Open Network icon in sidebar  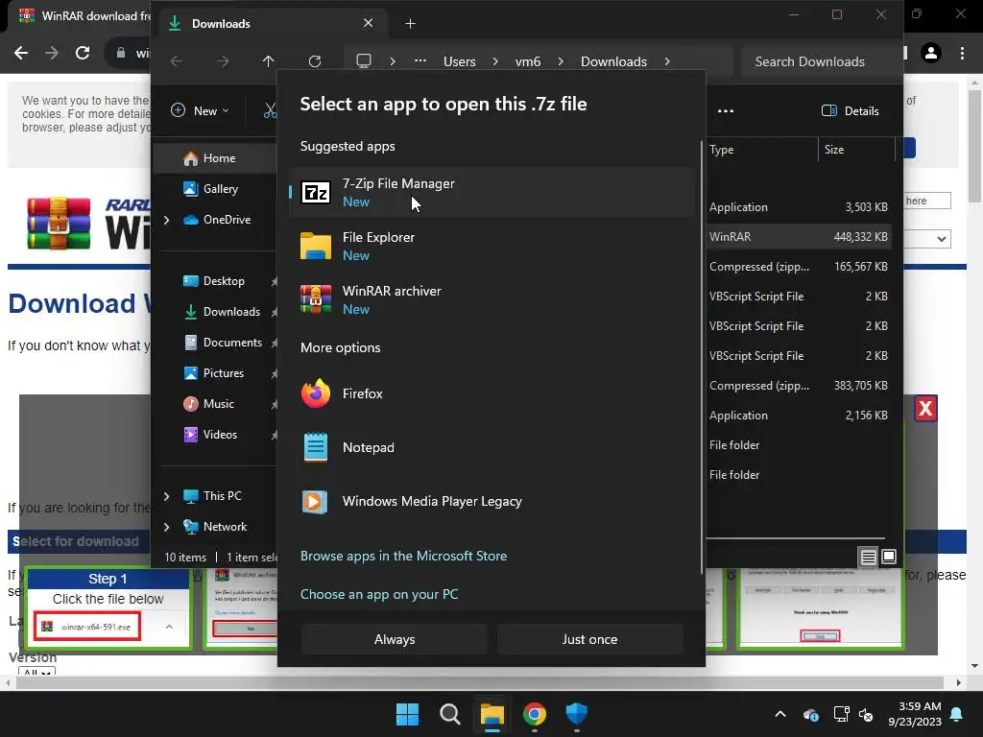(x=191, y=527)
